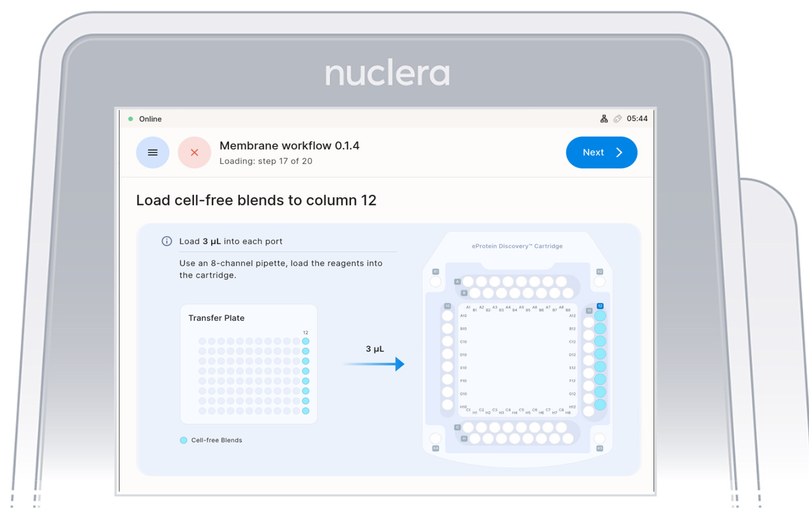
Task: Click the highlighted column 12 badge on cartridge
Action: (600, 306)
